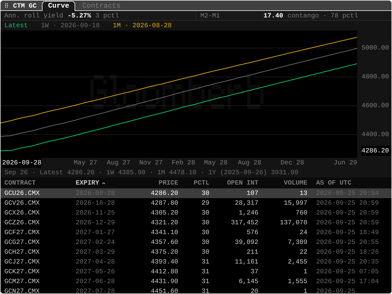Select the GCU26.CMX contract row
The width and height of the screenshot is (392, 294).
(x=196, y=193)
